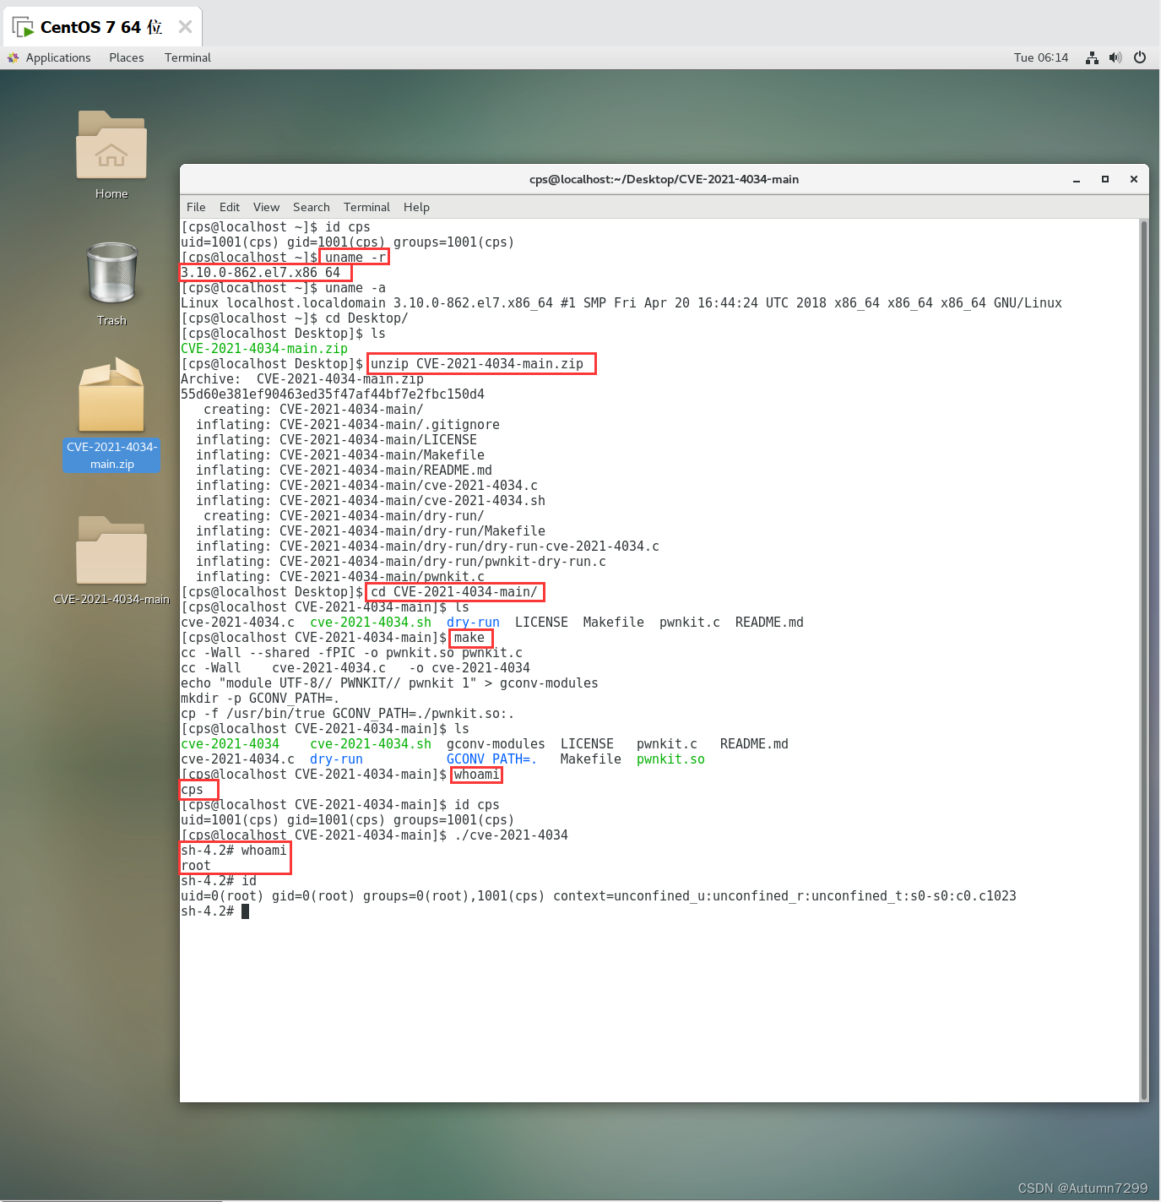Open the CVE-2021-4034-main folder icon on desktop
The width and height of the screenshot is (1161, 1202).
point(111,550)
